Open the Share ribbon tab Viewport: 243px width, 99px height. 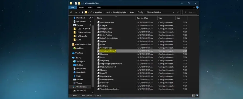pos(90,8)
